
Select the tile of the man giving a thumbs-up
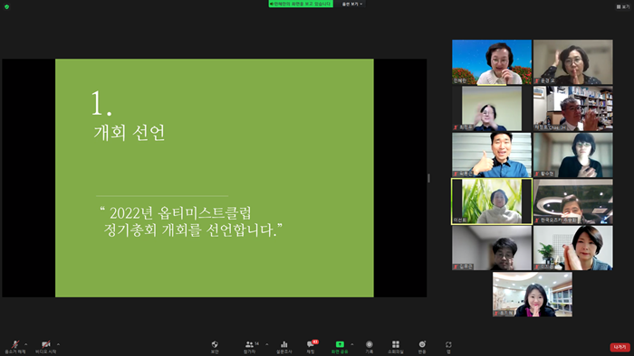pyautogui.click(x=492, y=155)
